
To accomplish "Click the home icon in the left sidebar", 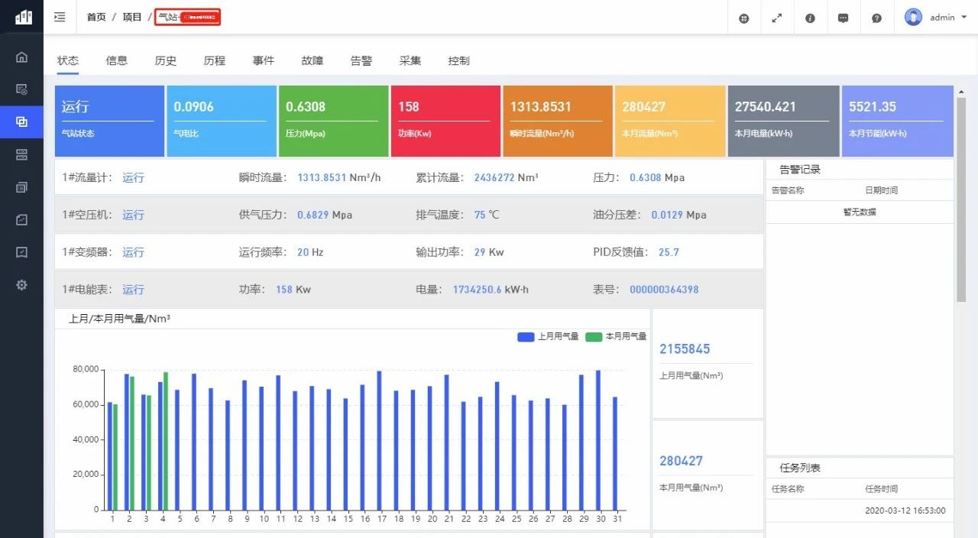I will (21, 57).
